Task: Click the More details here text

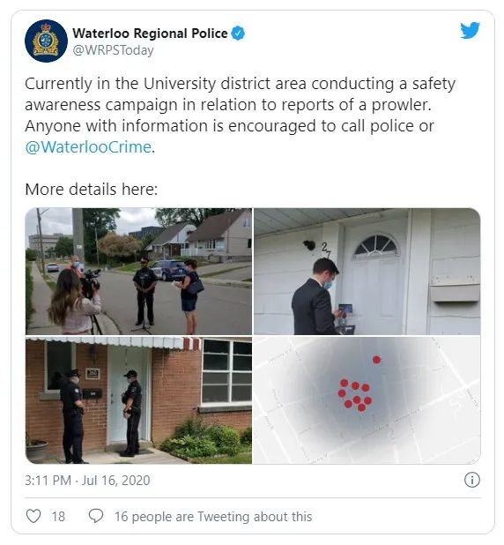Action: click(92, 190)
